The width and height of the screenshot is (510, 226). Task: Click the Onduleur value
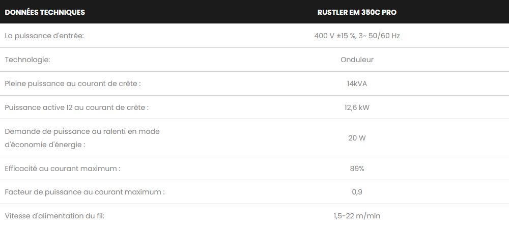coord(357,60)
